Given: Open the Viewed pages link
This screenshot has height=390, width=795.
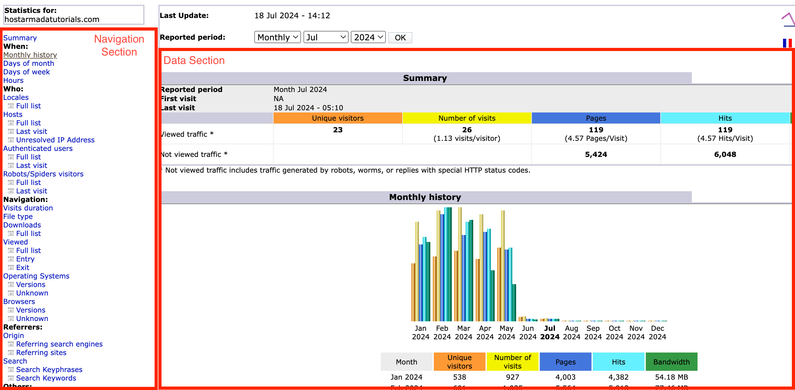Looking at the screenshot, I should [15, 242].
